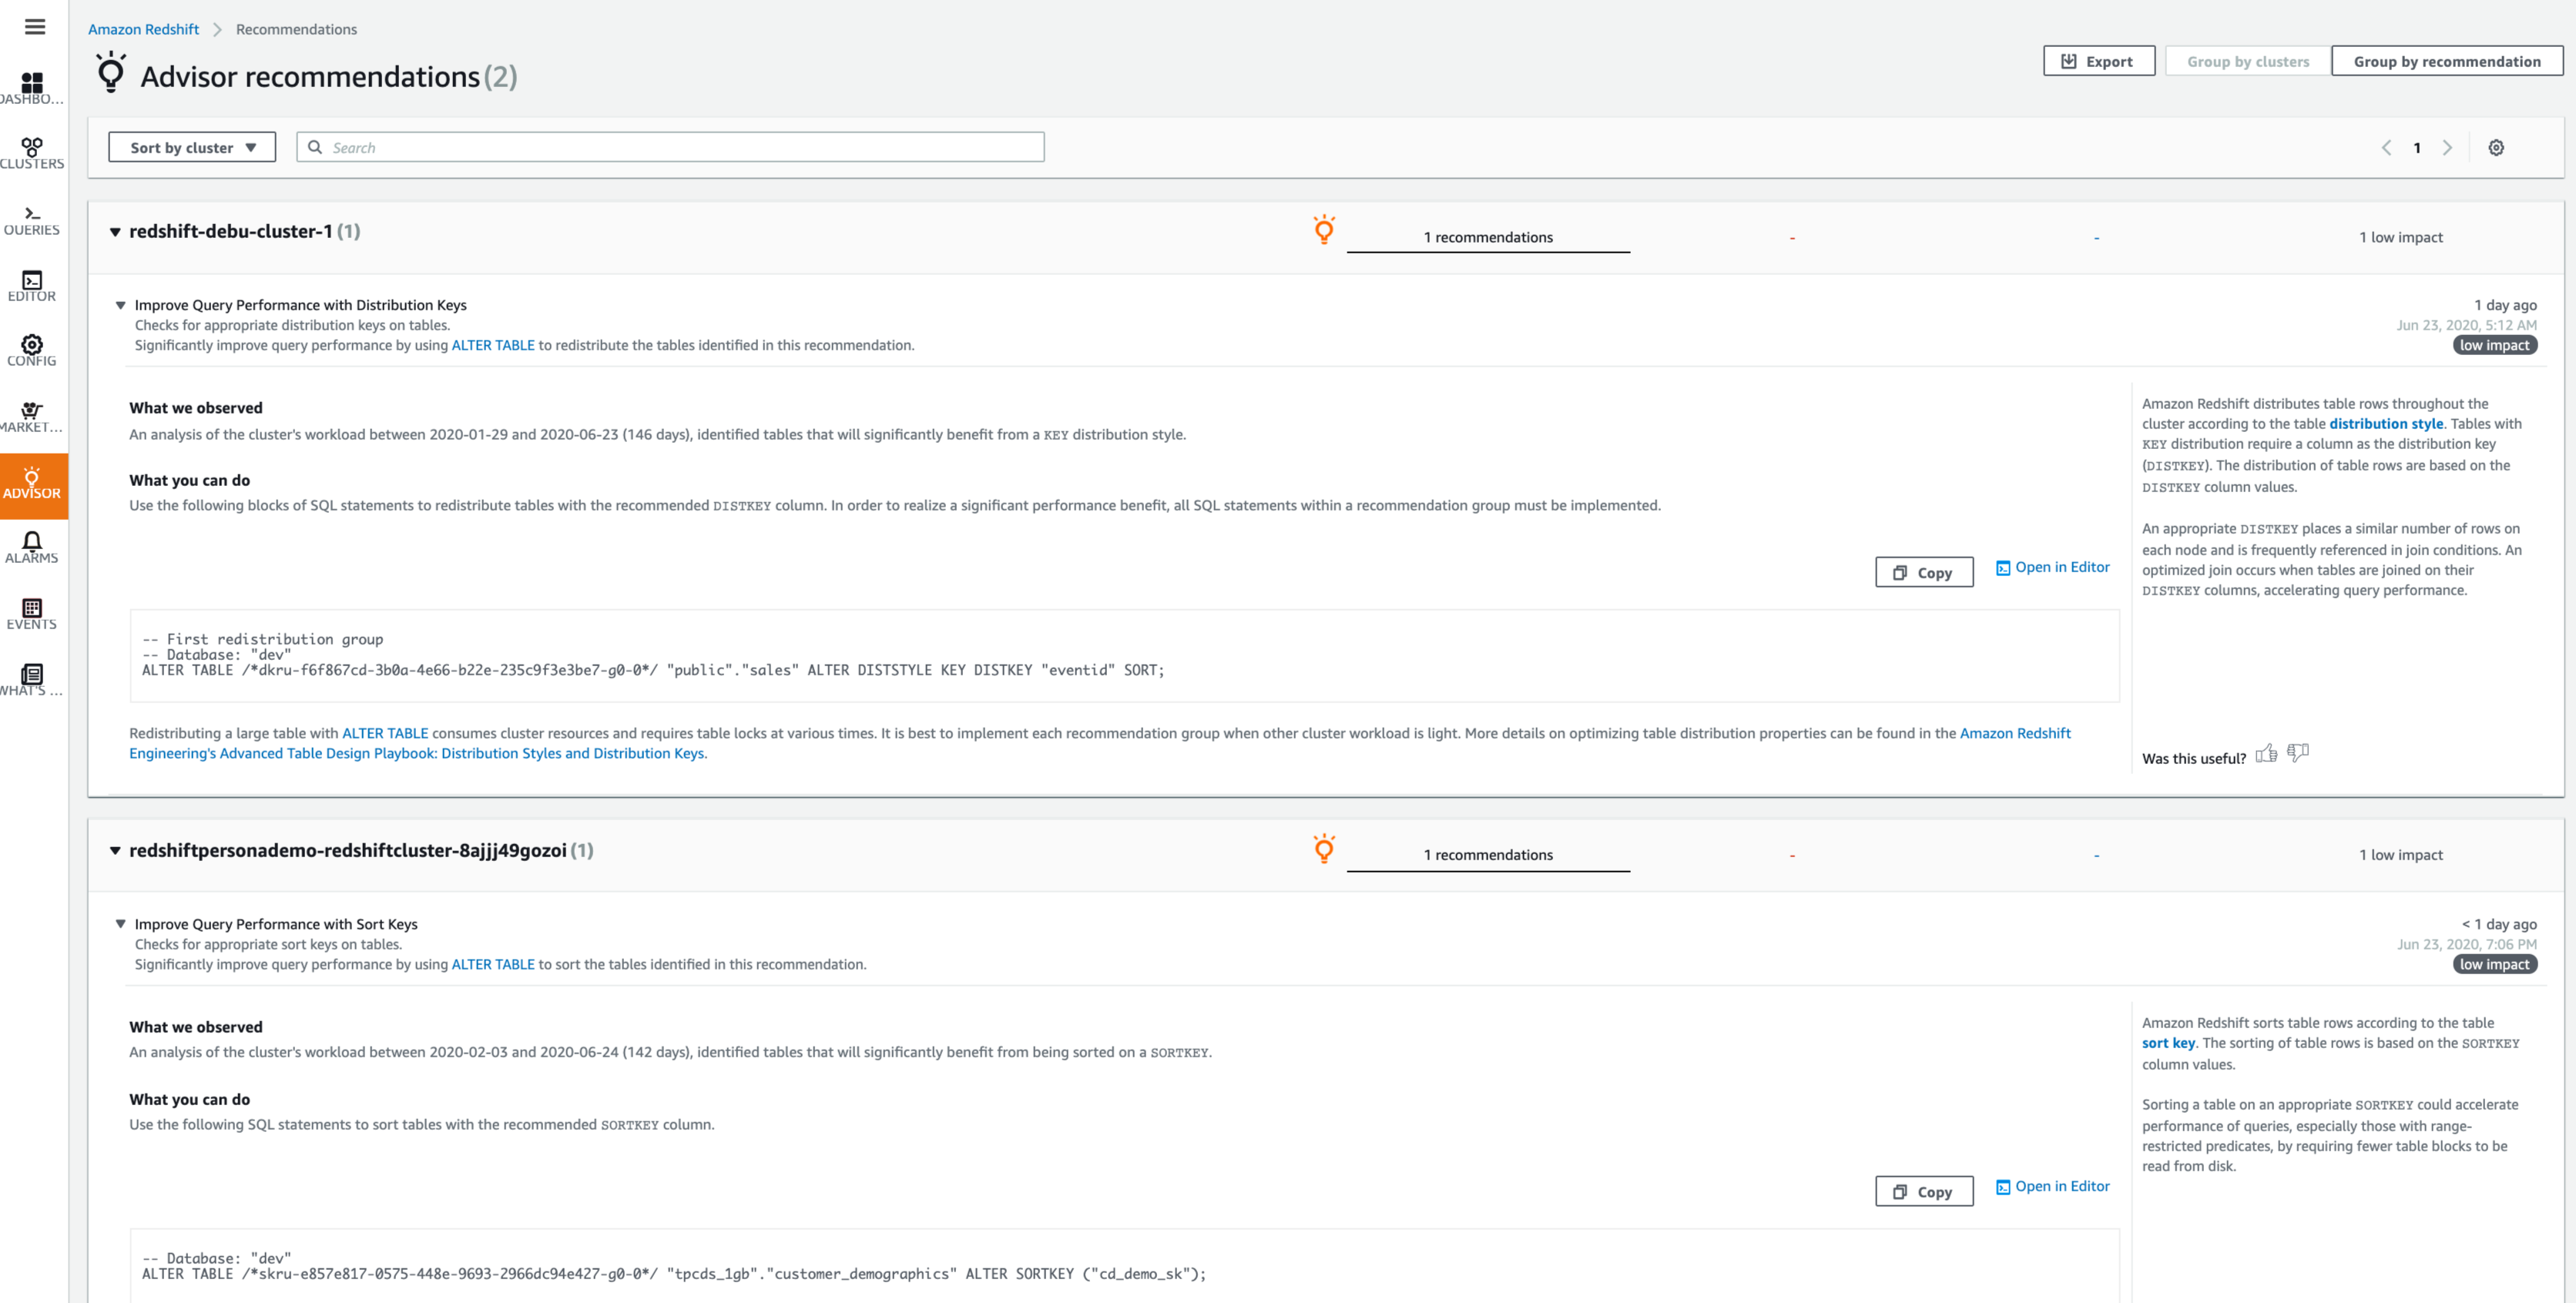Switch to Group by clusters view
Image resolution: width=2576 pixels, height=1303 pixels.
tap(2246, 60)
